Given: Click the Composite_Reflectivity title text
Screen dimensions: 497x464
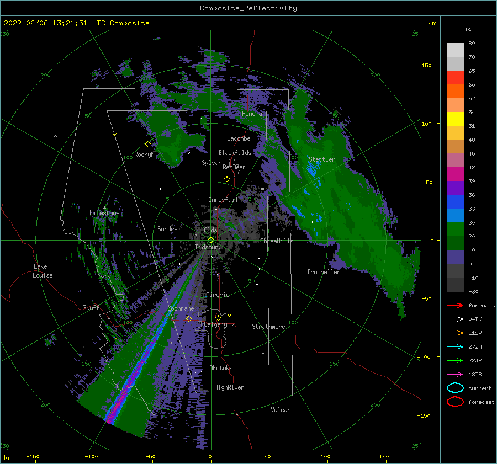Looking at the screenshot, I should pyautogui.click(x=248, y=8).
